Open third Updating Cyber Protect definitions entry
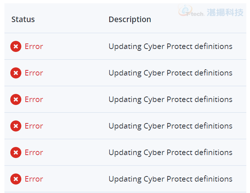The image size is (250, 193). [171, 100]
